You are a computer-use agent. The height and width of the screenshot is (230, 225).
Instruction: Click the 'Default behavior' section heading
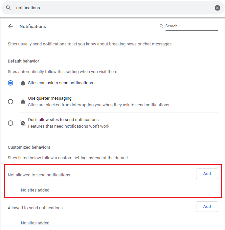[x=23, y=61]
